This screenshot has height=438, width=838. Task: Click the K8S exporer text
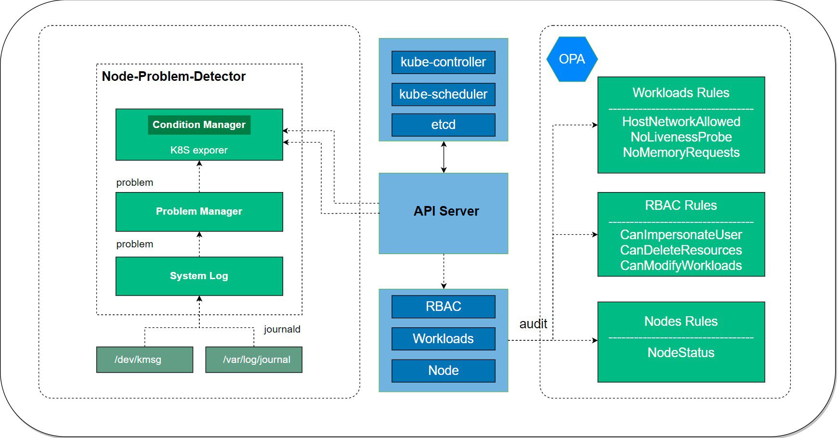click(199, 150)
